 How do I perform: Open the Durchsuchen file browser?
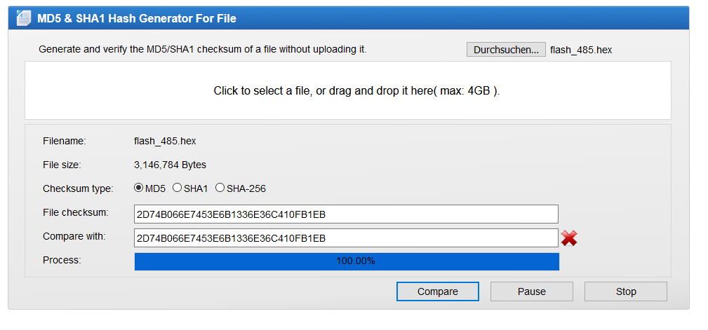[x=506, y=50]
